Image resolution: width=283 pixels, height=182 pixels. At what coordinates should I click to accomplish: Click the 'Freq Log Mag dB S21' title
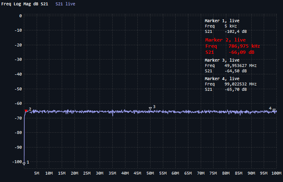[25, 4]
